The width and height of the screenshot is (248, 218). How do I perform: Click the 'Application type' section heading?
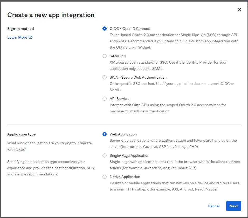tap(22, 134)
